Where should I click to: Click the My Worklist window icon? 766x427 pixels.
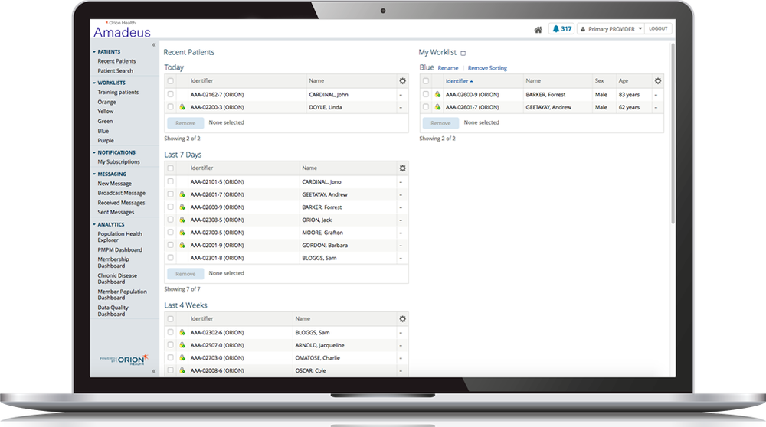pyautogui.click(x=463, y=53)
